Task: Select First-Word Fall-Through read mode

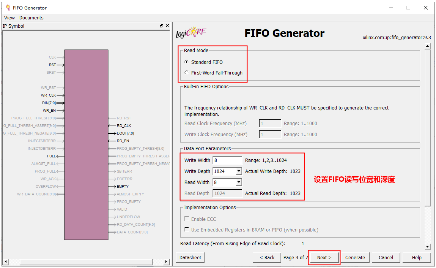Action: click(x=186, y=73)
